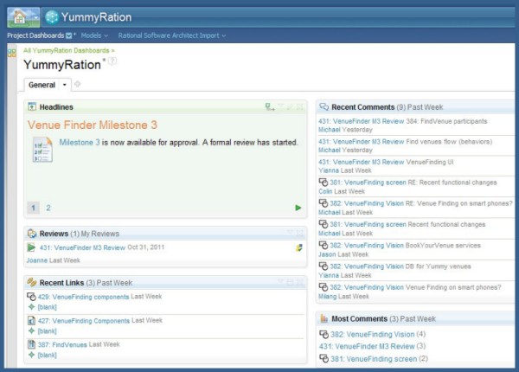Click [blank] link under 387 entry
The width and height of the screenshot is (519, 372).
tap(47, 355)
